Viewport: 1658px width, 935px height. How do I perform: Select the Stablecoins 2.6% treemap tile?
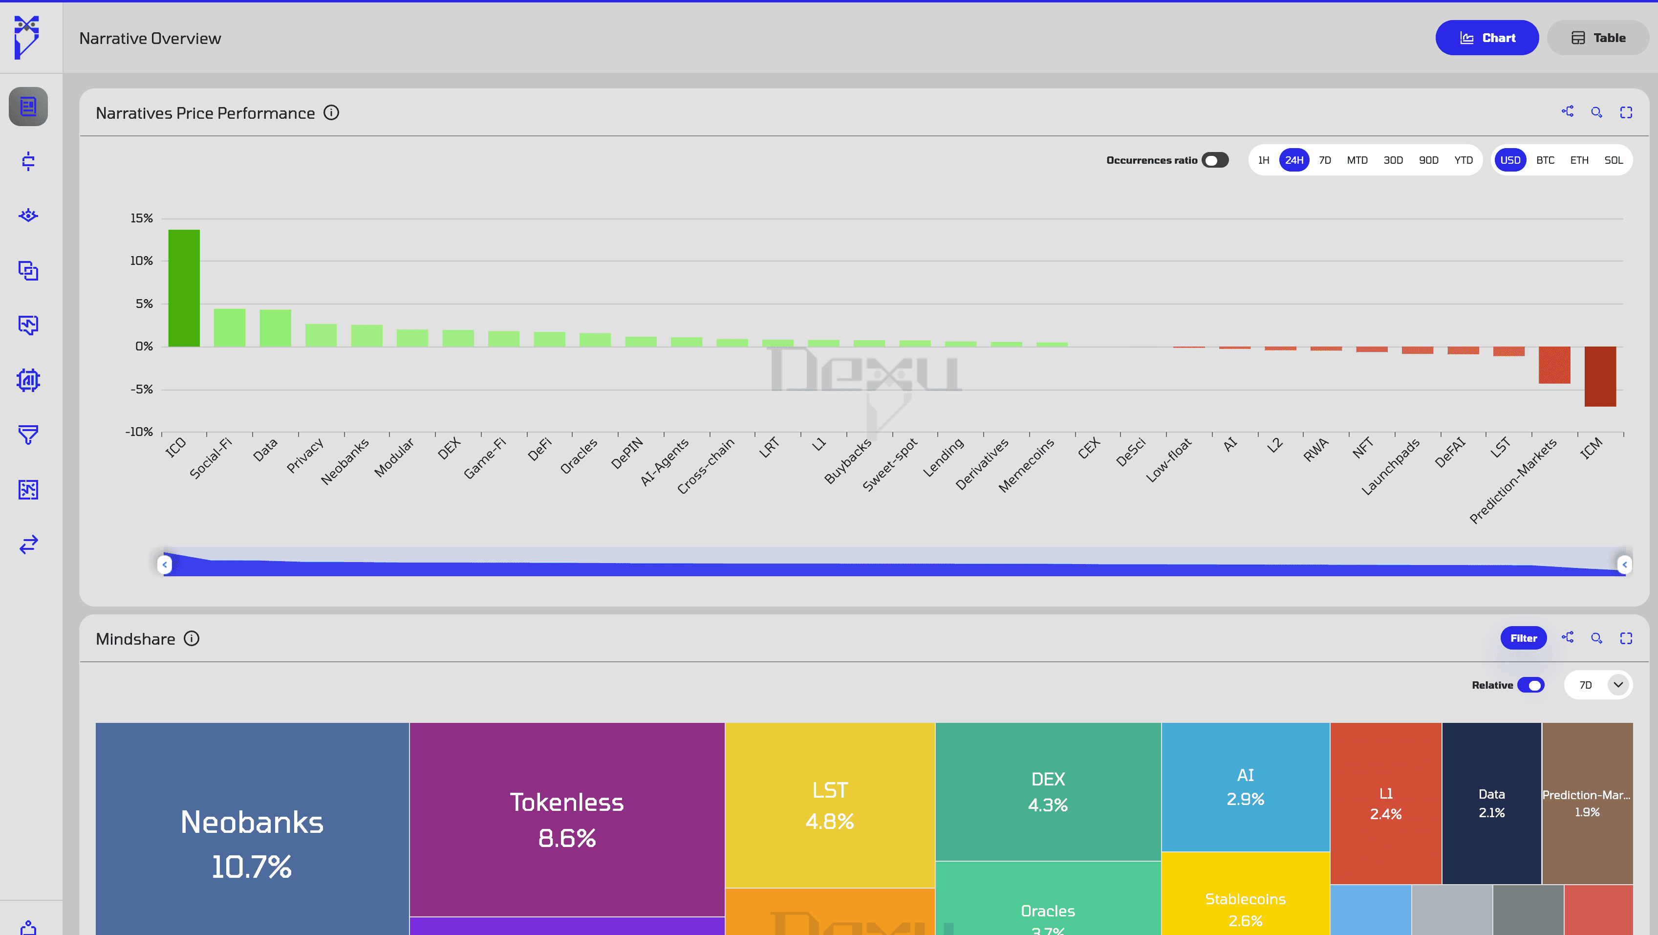tap(1246, 894)
